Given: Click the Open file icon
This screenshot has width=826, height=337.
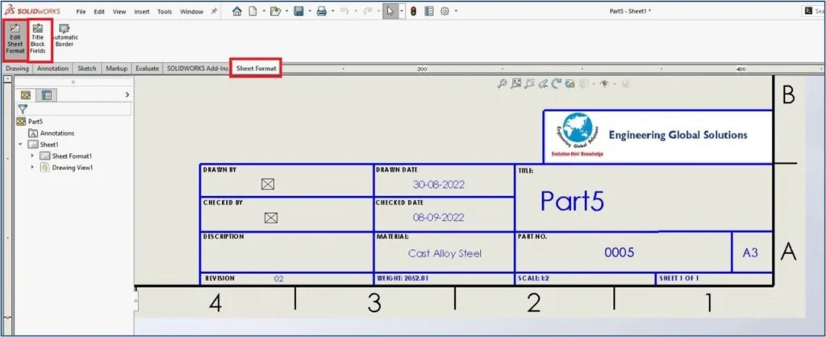Looking at the screenshot, I should [275, 11].
